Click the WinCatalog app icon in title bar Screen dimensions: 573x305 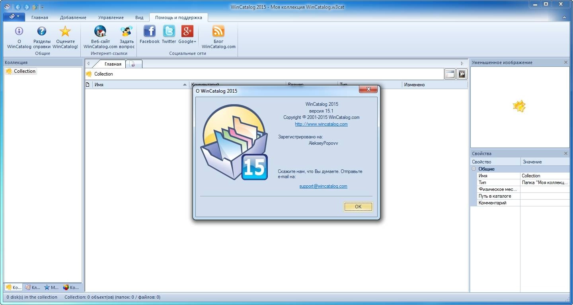[x=7, y=7]
